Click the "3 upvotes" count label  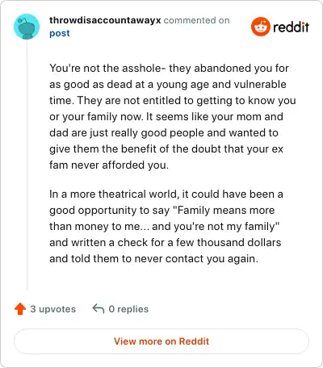[53, 309]
